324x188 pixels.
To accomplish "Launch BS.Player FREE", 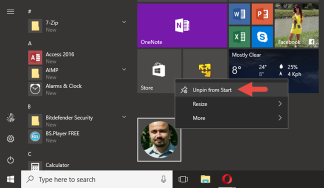I will (78, 137).
